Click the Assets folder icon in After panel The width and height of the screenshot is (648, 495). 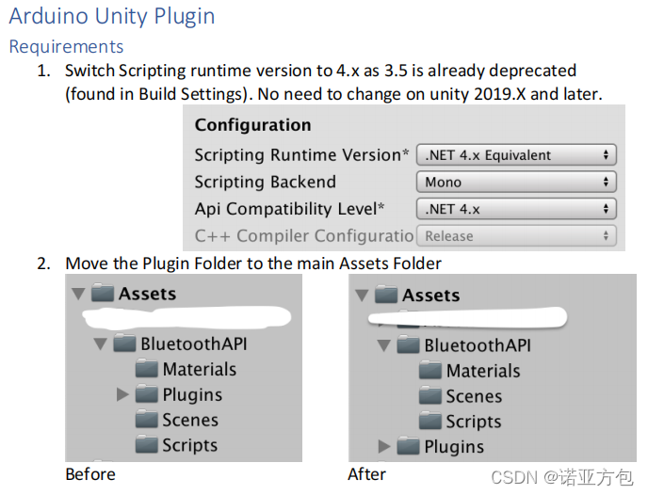[x=386, y=294]
